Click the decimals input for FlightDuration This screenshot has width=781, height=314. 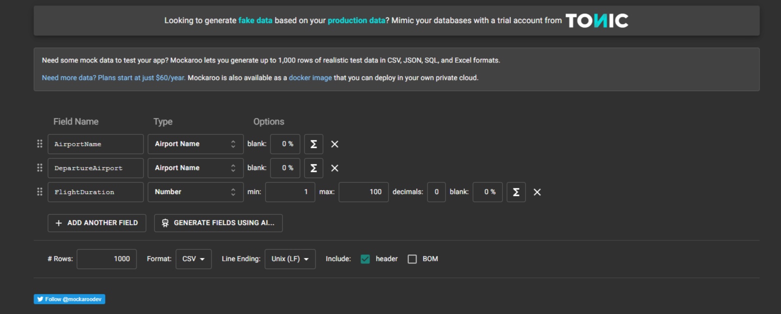coord(436,192)
